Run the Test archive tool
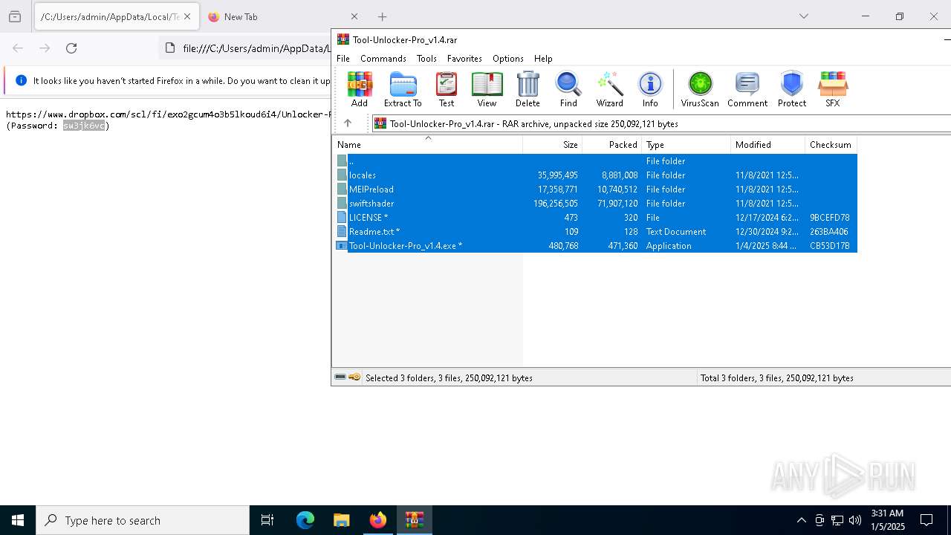The width and height of the screenshot is (951, 535). point(447,90)
